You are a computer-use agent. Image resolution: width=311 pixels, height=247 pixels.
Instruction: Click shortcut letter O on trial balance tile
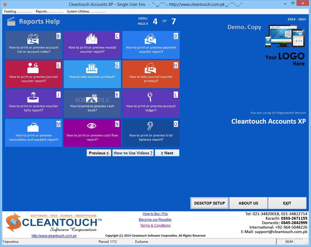pos(176,124)
